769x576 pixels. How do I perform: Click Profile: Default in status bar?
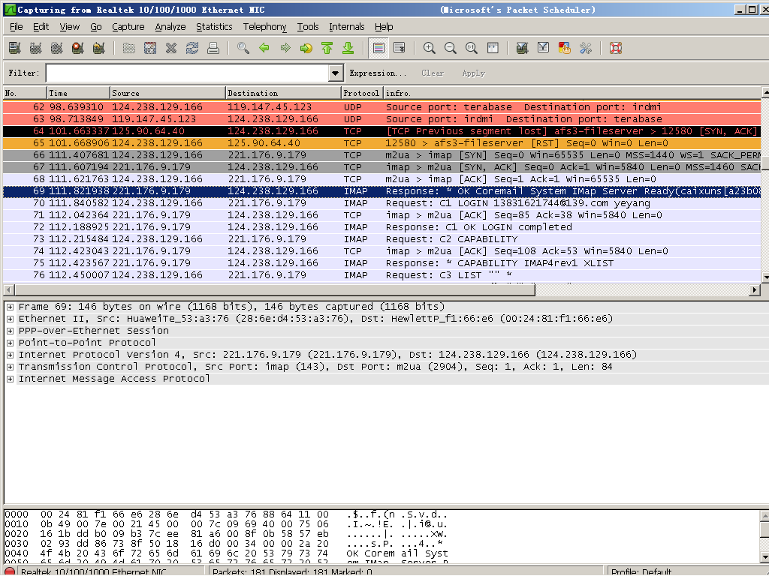click(641, 571)
